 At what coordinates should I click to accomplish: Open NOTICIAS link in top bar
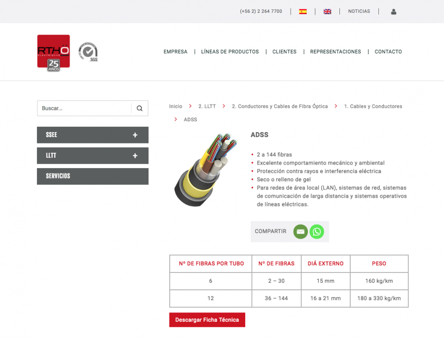pos(359,11)
